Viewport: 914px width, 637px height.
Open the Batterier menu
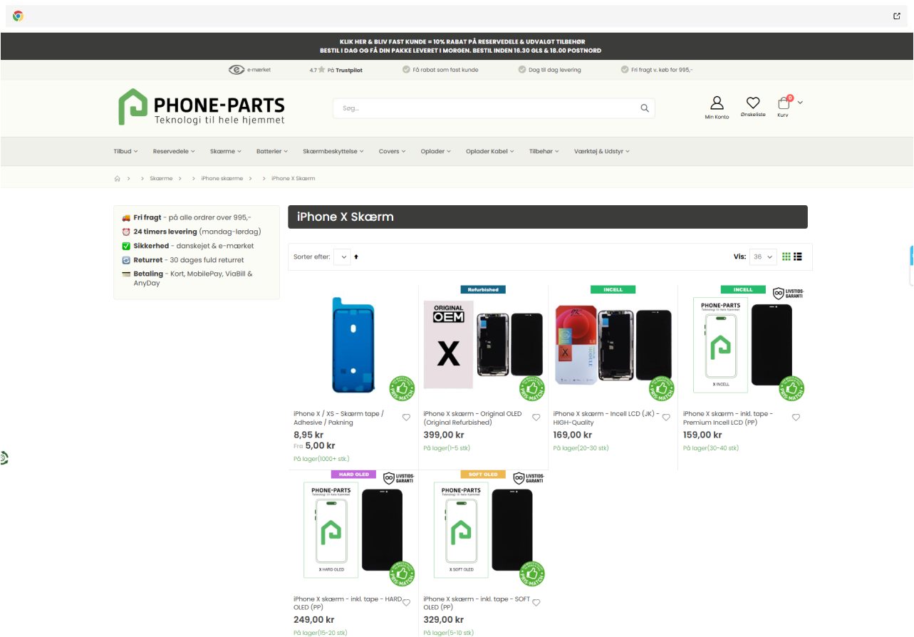pos(272,151)
